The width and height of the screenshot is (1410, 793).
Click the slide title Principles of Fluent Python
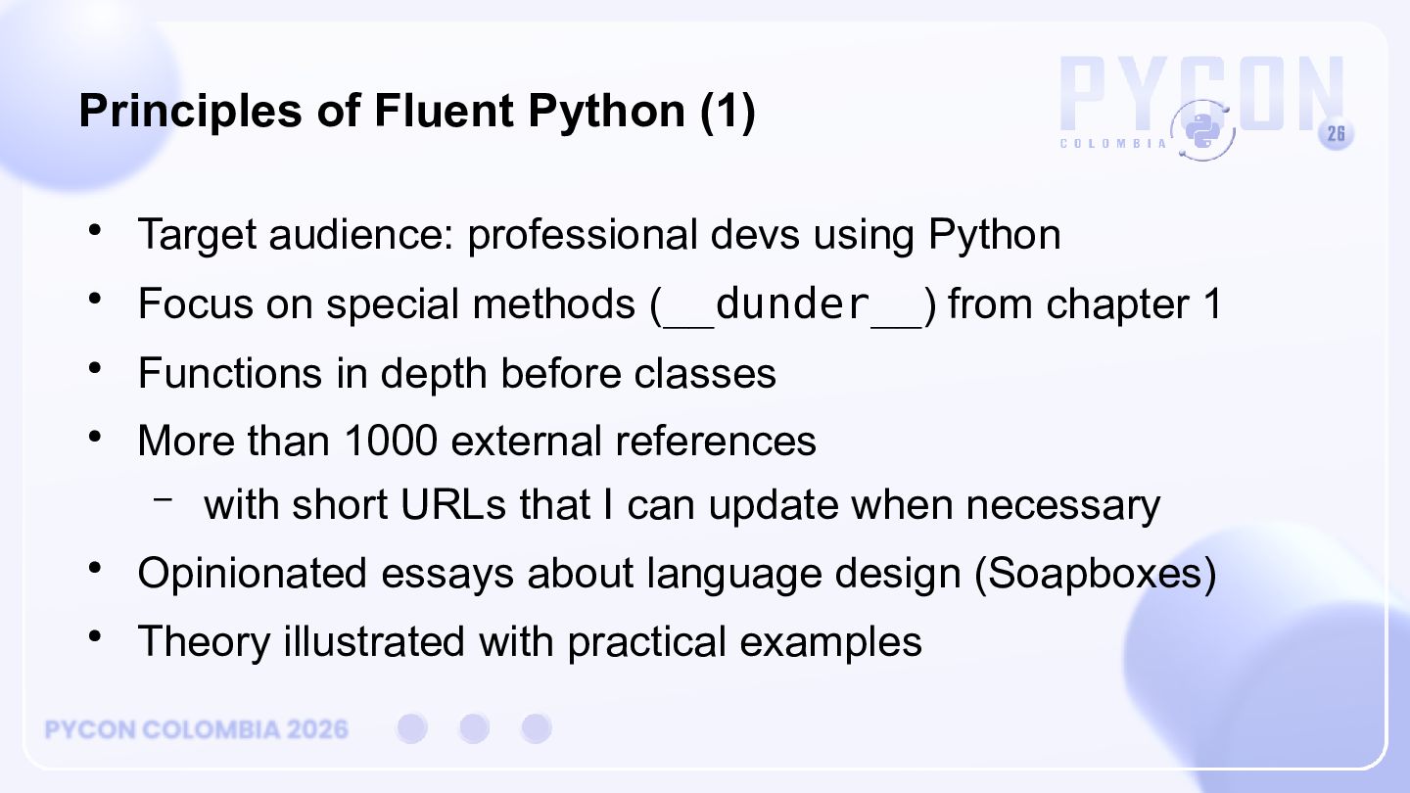click(x=417, y=111)
